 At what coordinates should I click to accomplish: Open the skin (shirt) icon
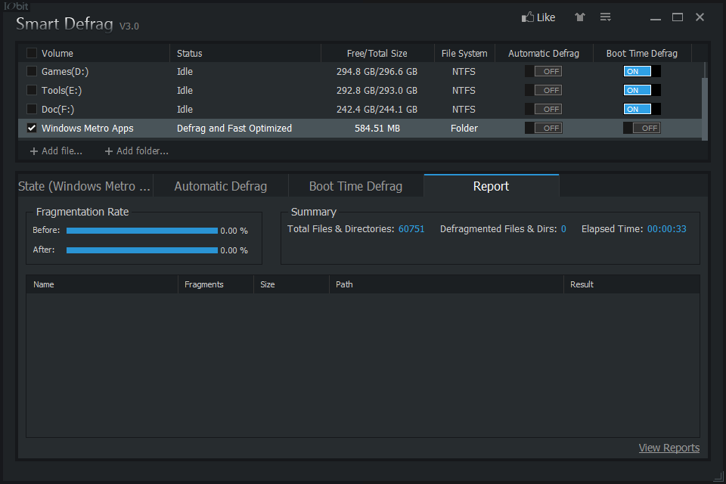click(580, 17)
